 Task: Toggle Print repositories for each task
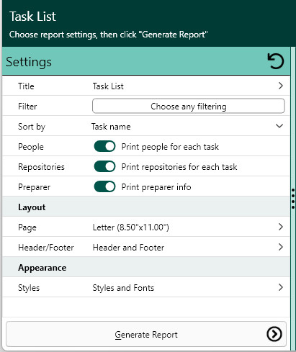click(104, 166)
